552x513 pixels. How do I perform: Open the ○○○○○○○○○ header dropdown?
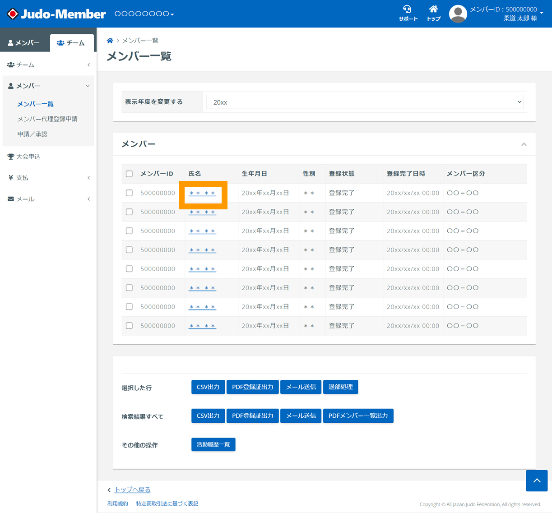(144, 14)
